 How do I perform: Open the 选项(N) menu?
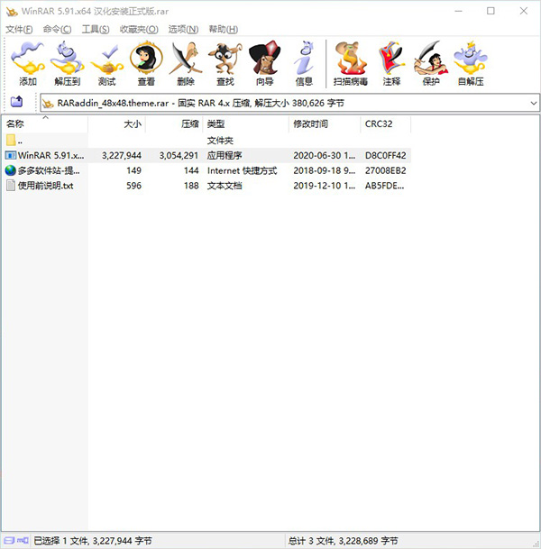183,30
